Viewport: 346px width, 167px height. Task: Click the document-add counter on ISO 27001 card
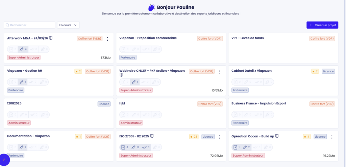(x=125, y=147)
